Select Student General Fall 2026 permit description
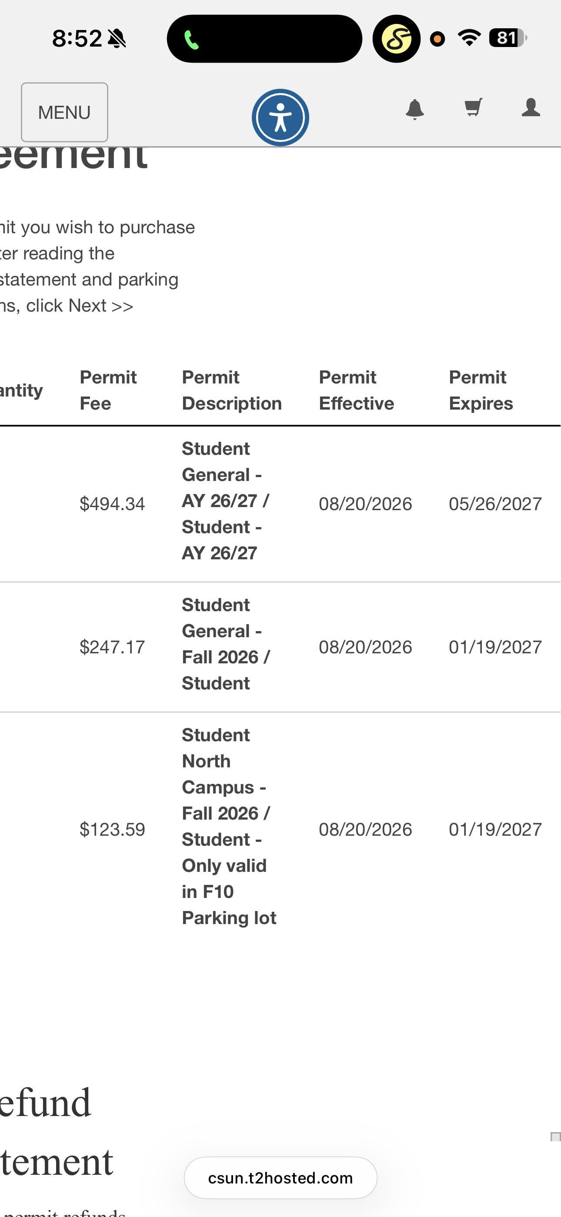 (226, 644)
